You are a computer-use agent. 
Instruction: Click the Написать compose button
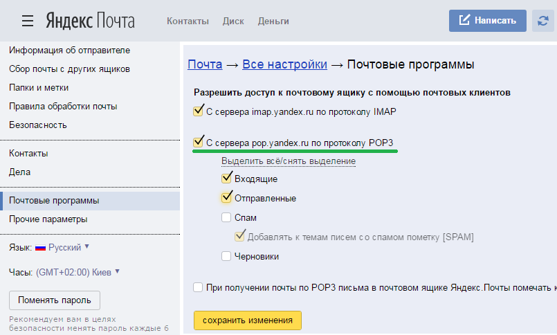487,21
